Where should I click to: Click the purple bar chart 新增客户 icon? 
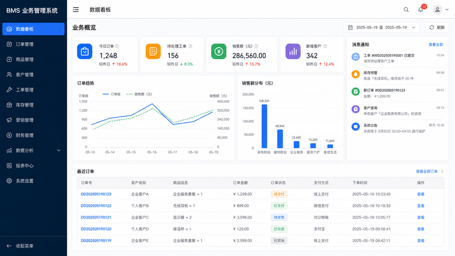pos(293,51)
